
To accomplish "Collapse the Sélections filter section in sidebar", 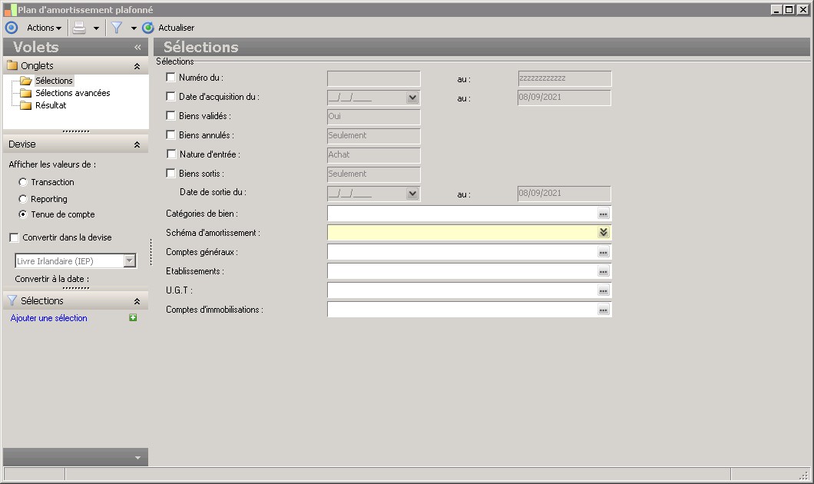I will 137,301.
